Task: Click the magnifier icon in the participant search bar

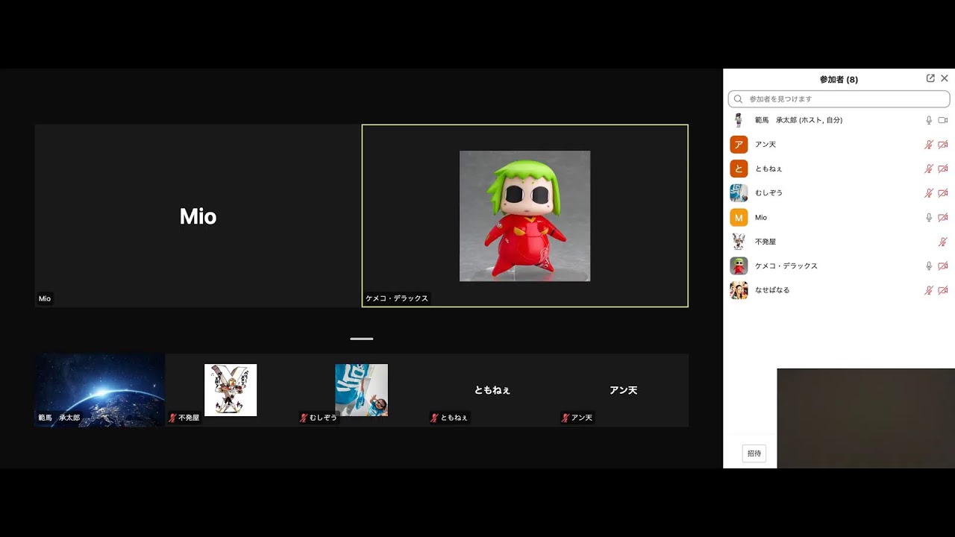Action: (x=738, y=98)
